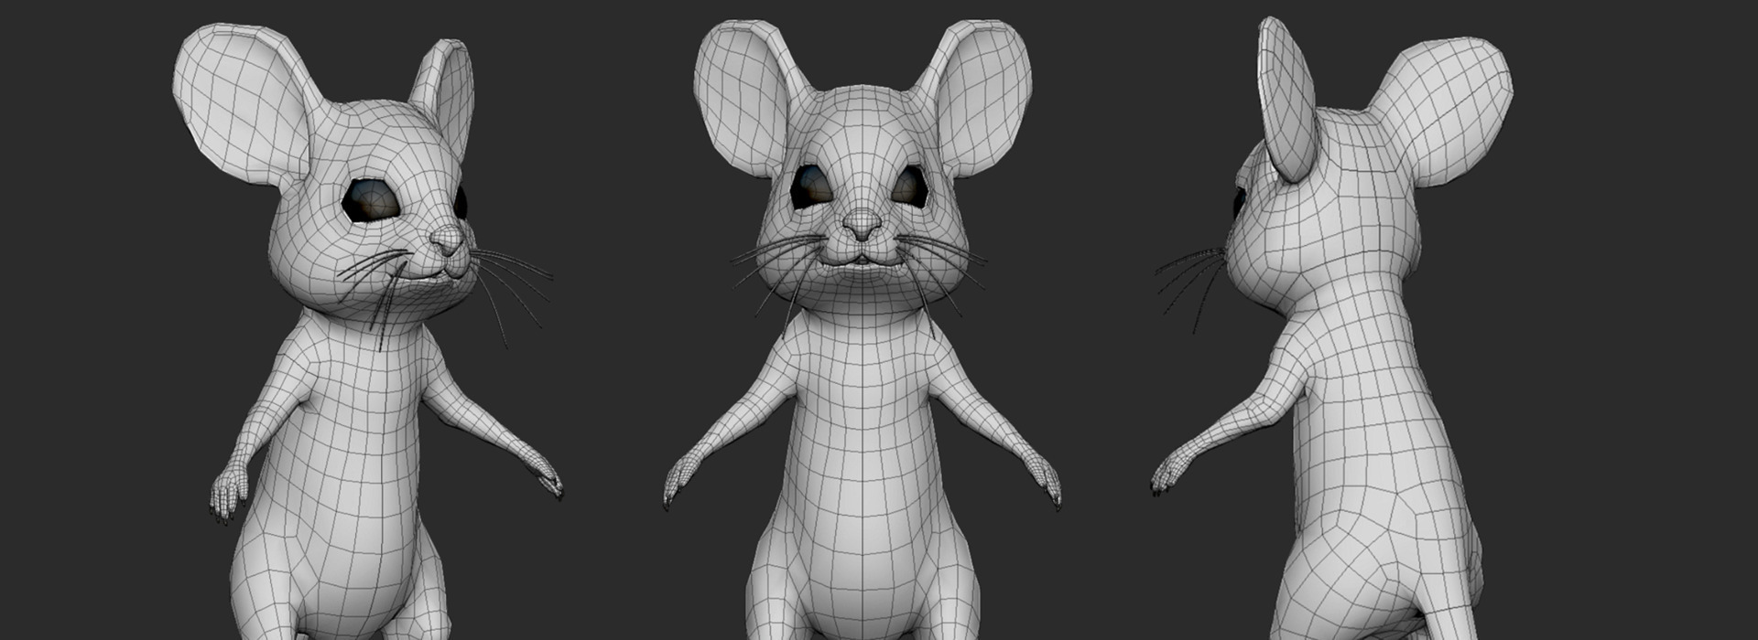
Task: Click the nose of the leftmost mouse
Action: (448, 240)
